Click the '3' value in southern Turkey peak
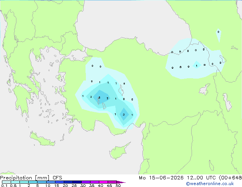The width and height of the screenshot is (242, 187). [124, 114]
